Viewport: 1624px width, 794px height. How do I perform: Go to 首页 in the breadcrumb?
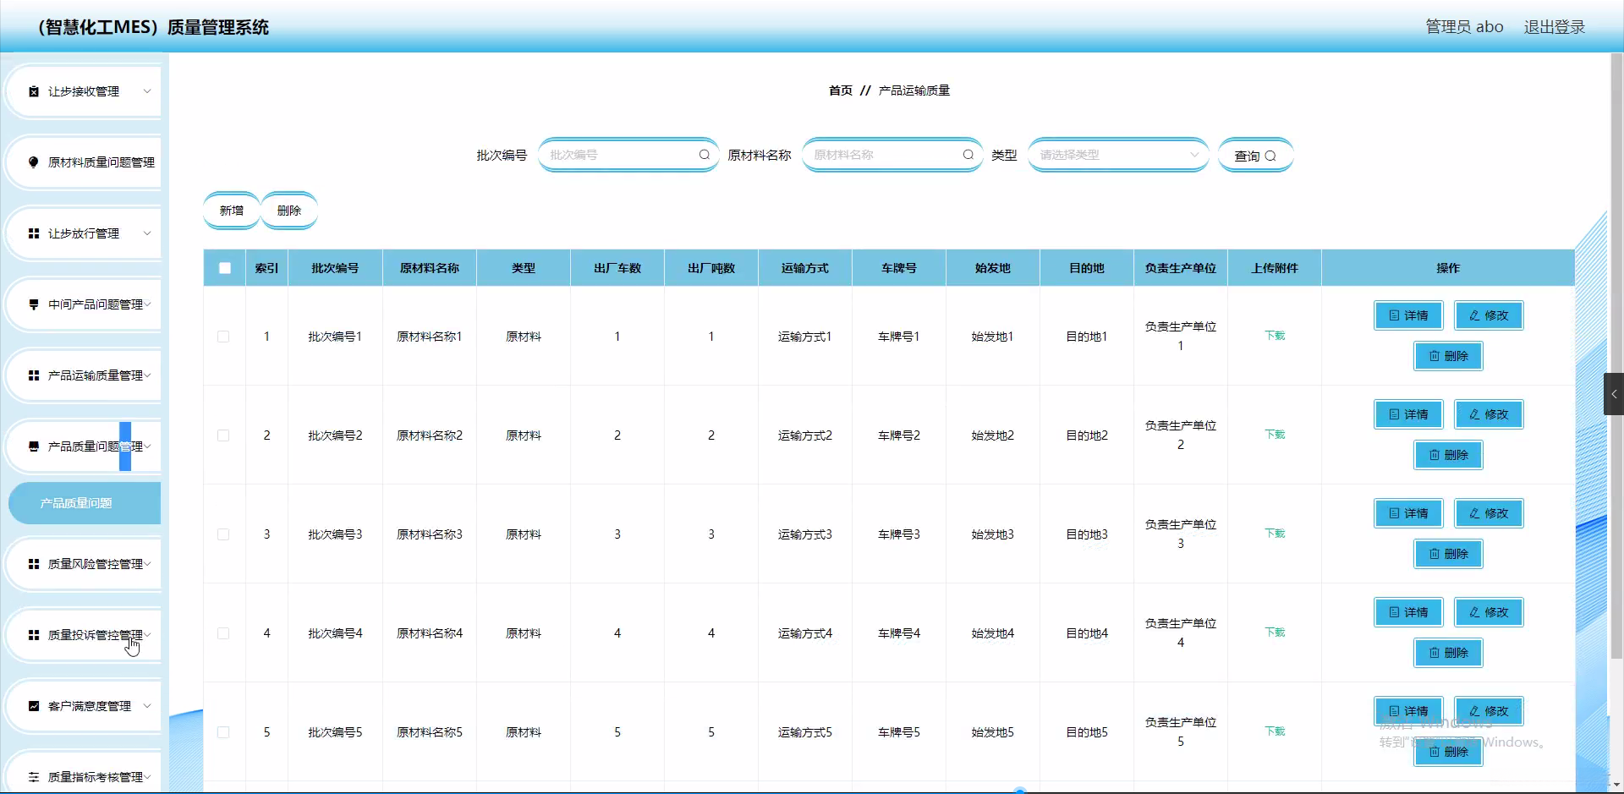(x=841, y=90)
